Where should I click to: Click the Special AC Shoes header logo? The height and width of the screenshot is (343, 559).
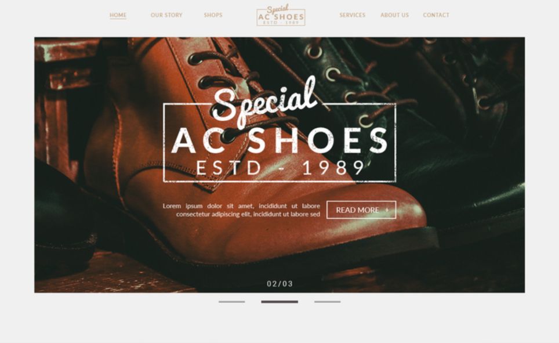[x=281, y=15]
